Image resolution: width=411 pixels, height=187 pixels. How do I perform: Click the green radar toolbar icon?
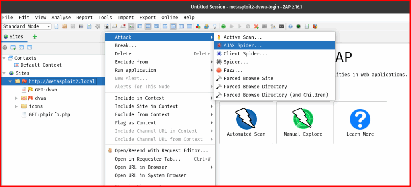coord(298,26)
